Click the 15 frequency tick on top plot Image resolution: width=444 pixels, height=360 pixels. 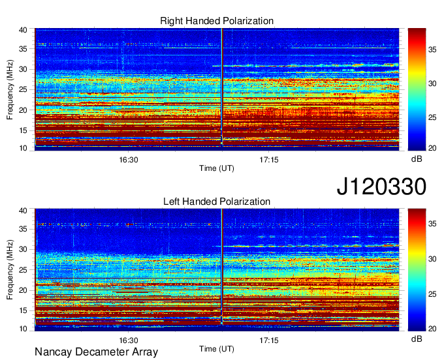pos(23,130)
